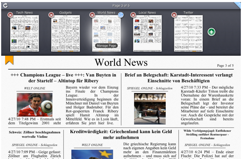Click SPIEGEL ONLINE source above Karstadt photo
The width and height of the screenshot is (242, 159).
click(x=150, y=88)
